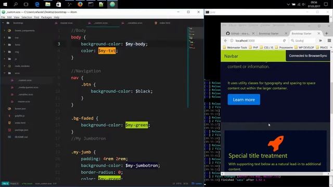The width and height of the screenshot is (333, 187).
Task: Open master.scss in the tree view
Action: pos(24,102)
